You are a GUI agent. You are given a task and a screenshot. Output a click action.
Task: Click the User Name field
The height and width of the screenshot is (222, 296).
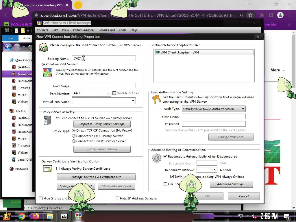point(214,116)
